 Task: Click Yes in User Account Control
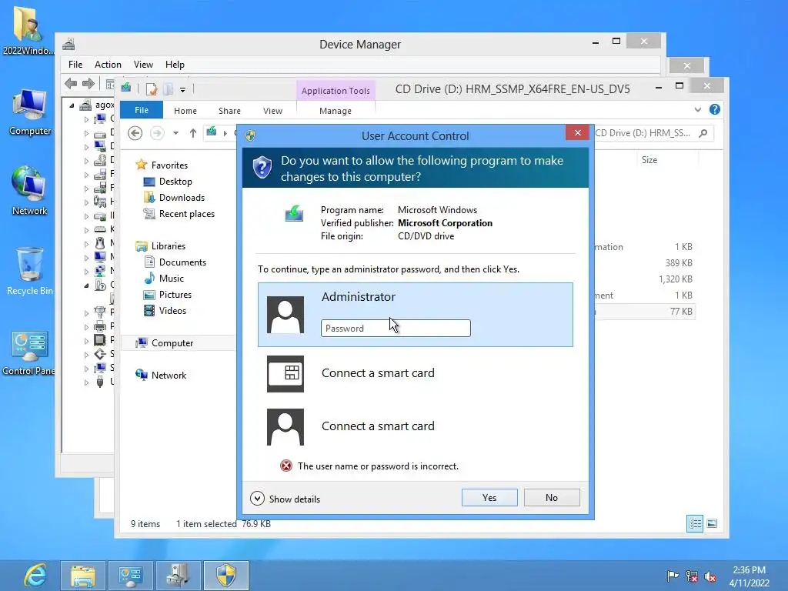pos(489,498)
